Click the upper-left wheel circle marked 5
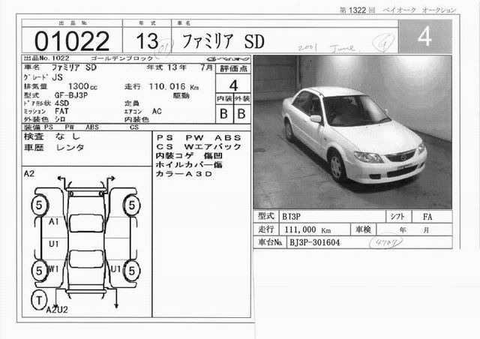 (39, 205)
